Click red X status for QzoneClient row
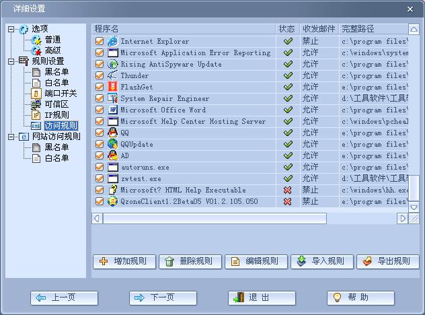The width and height of the screenshot is (425, 315). 288,201
